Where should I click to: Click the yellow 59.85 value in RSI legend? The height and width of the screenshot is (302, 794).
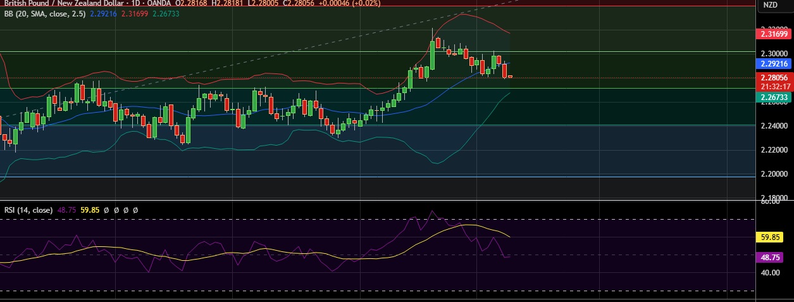[91, 210]
